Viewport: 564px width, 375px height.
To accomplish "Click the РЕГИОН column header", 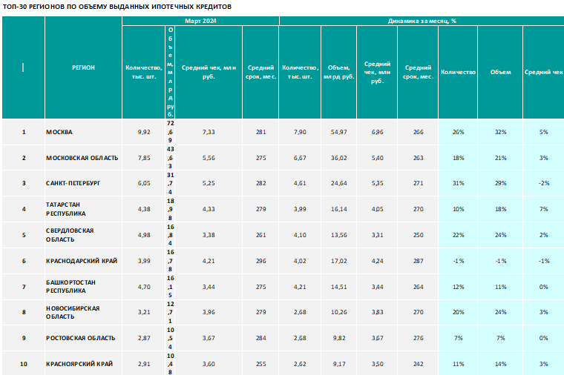I will pos(83,67).
